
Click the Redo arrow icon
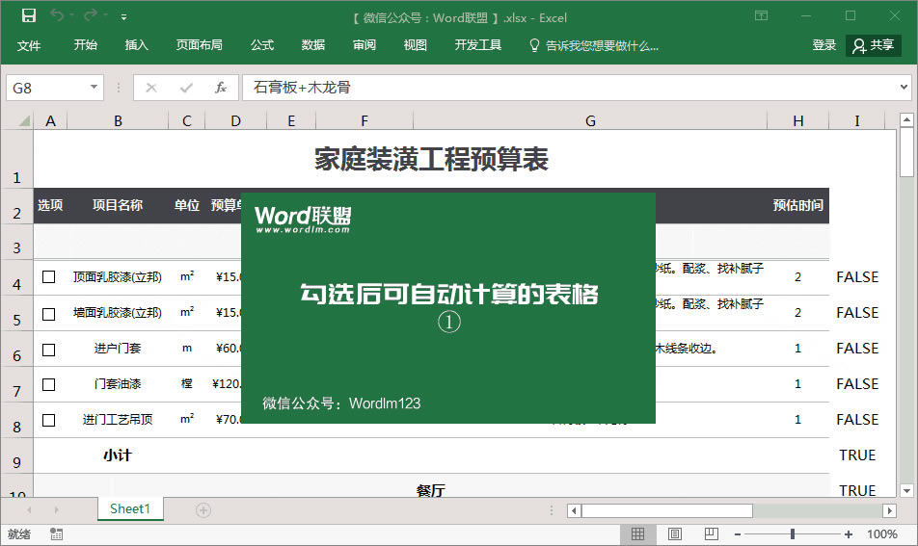(91, 15)
